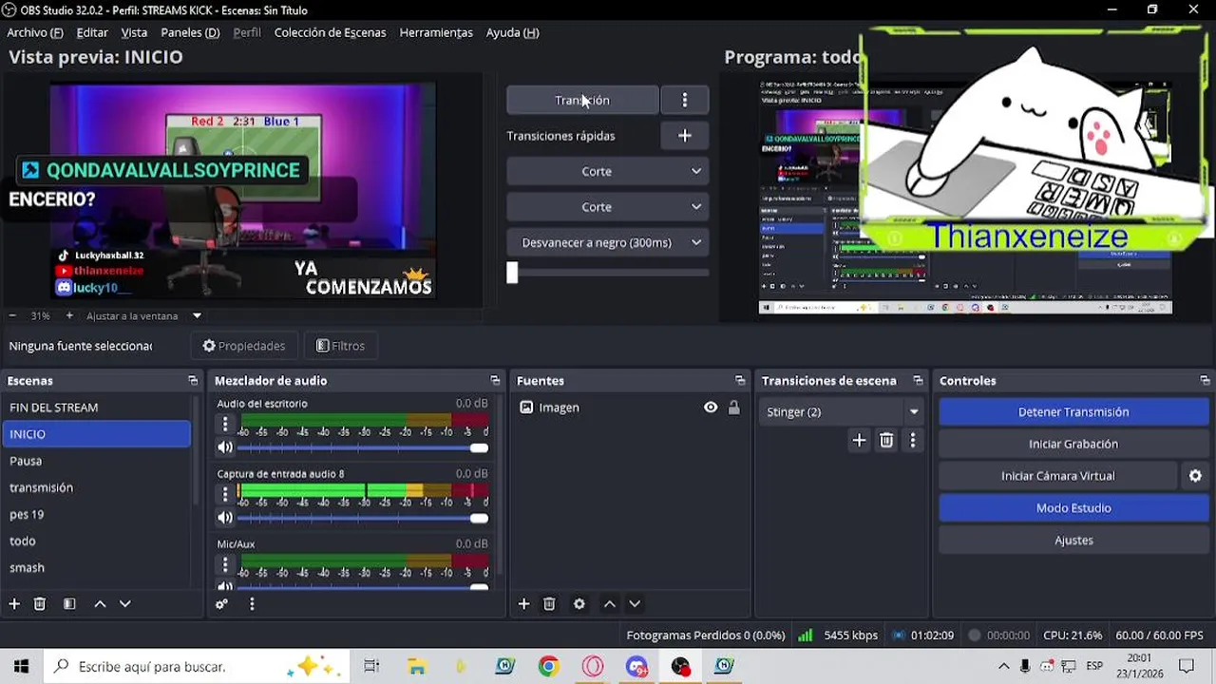
Task: Expand the second Corte quick transition dropdown
Action: [x=608, y=207]
